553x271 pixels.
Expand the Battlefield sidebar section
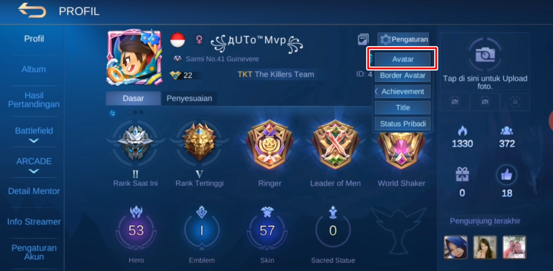34,134
